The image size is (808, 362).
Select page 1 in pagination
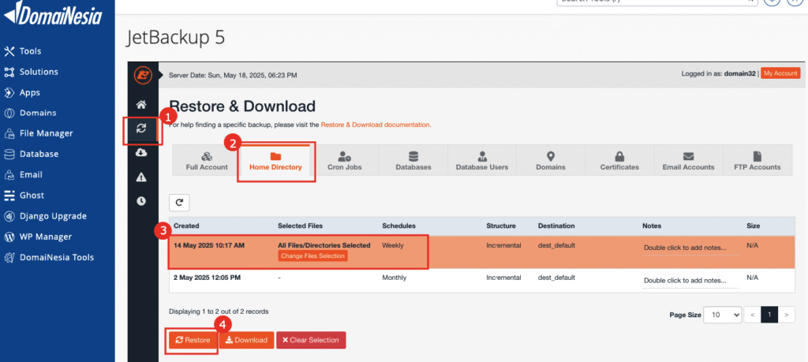pos(769,314)
